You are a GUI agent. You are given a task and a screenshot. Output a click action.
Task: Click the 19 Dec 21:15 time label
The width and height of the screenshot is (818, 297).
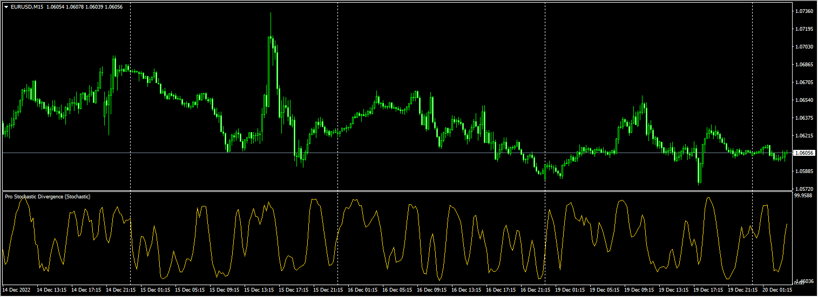coord(743,290)
